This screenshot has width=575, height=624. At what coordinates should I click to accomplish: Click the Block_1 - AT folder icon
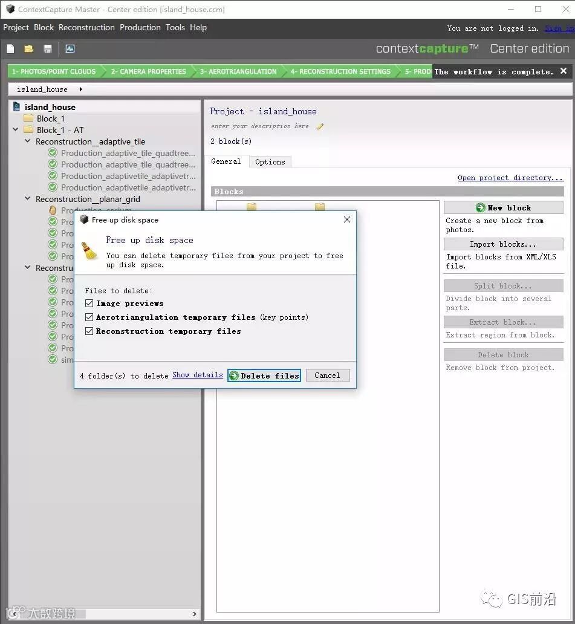point(28,130)
